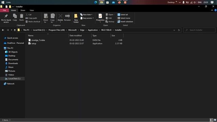The height and width of the screenshot is (122, 217).
Task: Click Program Files (x86) breadcrumb
Action: click(x=57, y=30)
